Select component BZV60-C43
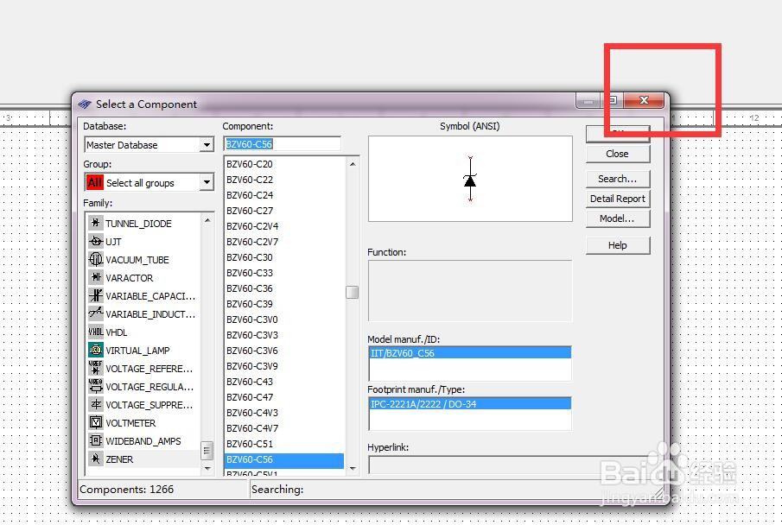 click(250, 382)
